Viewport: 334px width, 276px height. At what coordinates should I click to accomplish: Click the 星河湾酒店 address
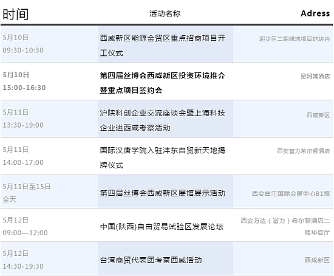click(315, 76)
